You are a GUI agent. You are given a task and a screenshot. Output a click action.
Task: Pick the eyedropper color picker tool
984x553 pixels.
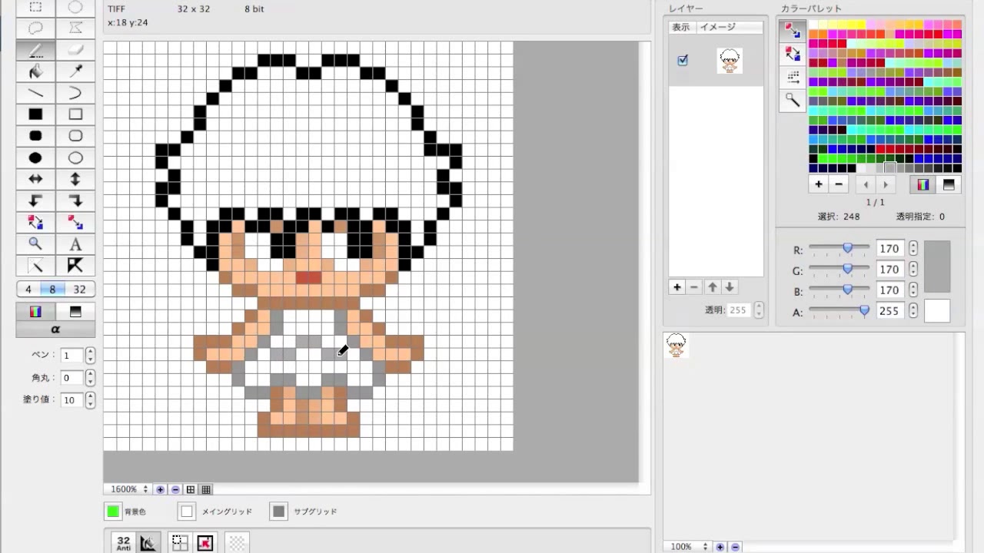tap(75, 71)
